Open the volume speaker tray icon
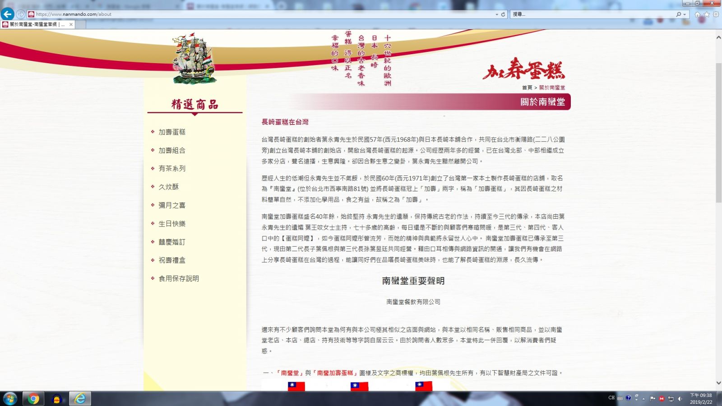The width and height of the screenshot is (722, 406). [x=680, y=399]
